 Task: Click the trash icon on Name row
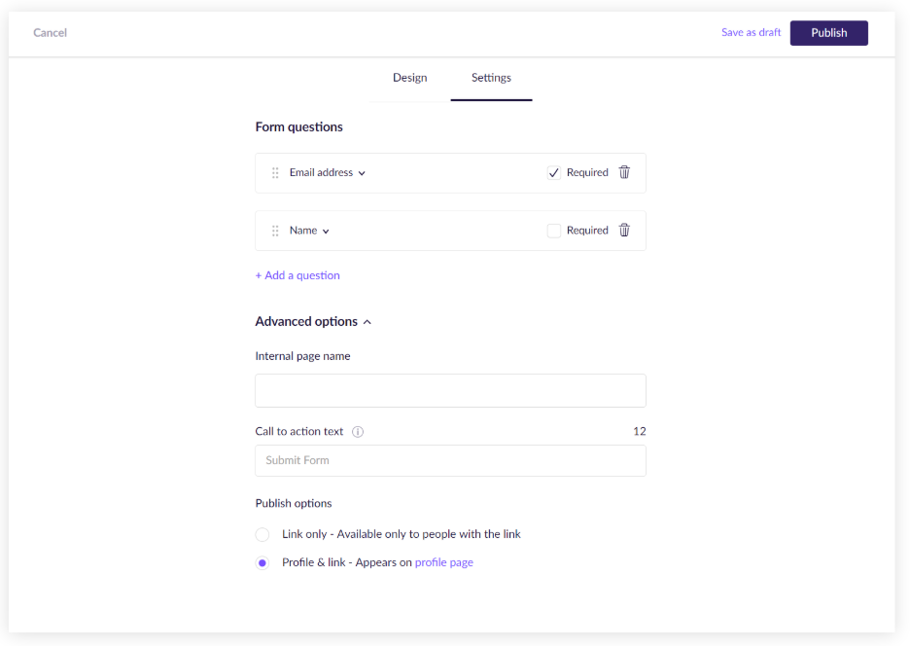624,231
